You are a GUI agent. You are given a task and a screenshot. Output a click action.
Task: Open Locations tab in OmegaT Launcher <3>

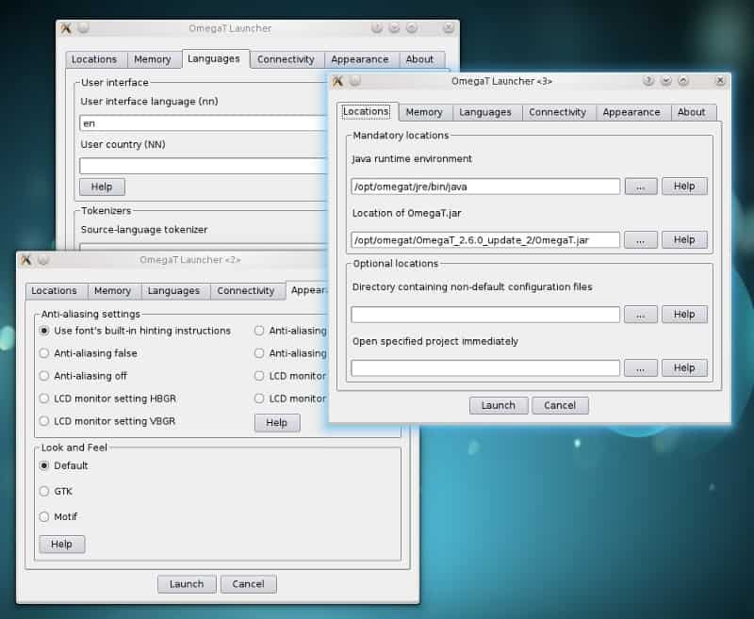tap(366, 111)
